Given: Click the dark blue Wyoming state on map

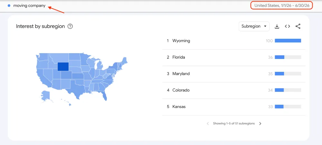Looking at the screenshot, I should 63,67.
